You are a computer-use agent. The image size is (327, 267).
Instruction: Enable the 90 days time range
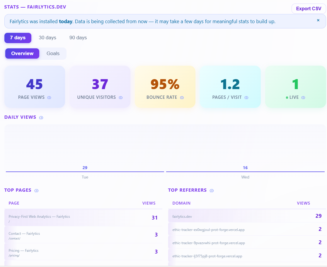pyautogui.click(x=78, y=38)
